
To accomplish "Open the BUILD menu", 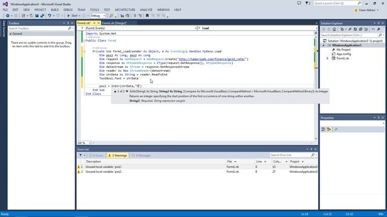I will click(x=54, y=10).
